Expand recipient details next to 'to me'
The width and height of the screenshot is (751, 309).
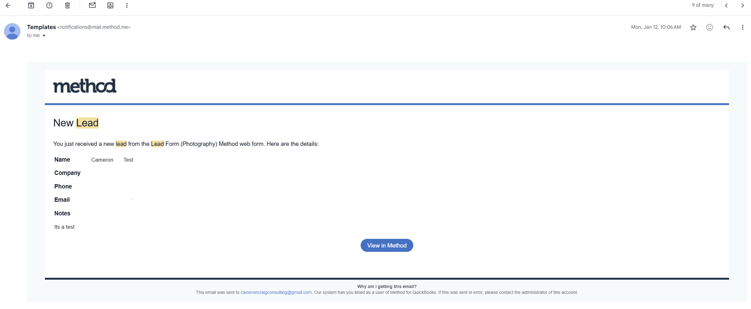(44, 36)
